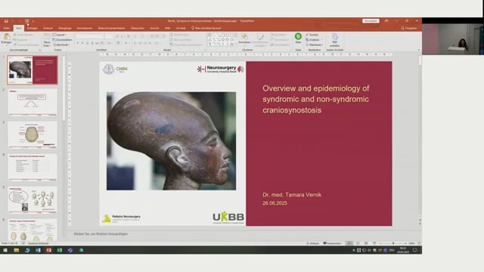Open File Explorer from the taskbar
Screen dimensions: 484x272
[17, 250]
